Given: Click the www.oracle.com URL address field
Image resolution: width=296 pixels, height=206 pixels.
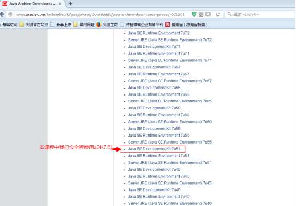Looking at the screenshot, I should click(x=100, y=14).
